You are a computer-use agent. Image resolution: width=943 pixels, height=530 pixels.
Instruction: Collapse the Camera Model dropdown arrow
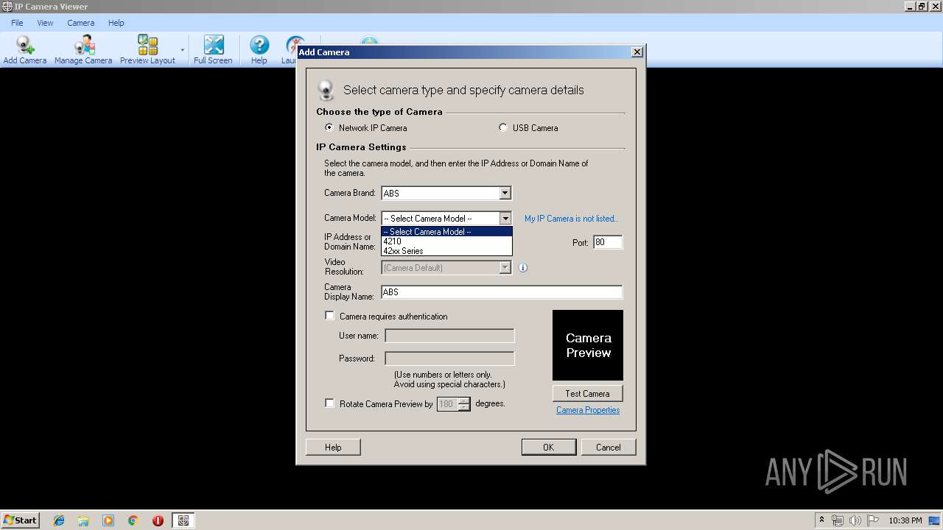(505, 218)
